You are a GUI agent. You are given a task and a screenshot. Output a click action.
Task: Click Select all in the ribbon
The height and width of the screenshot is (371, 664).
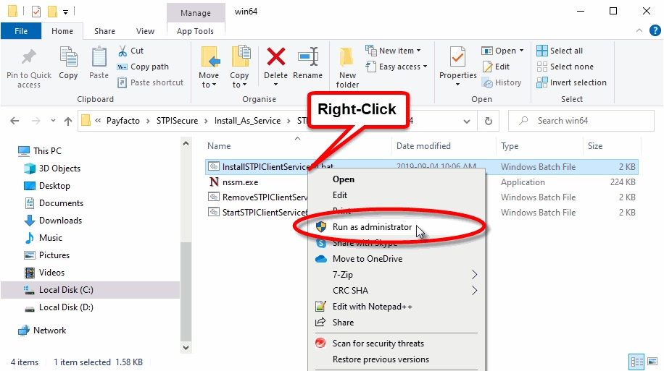(565, 51)
